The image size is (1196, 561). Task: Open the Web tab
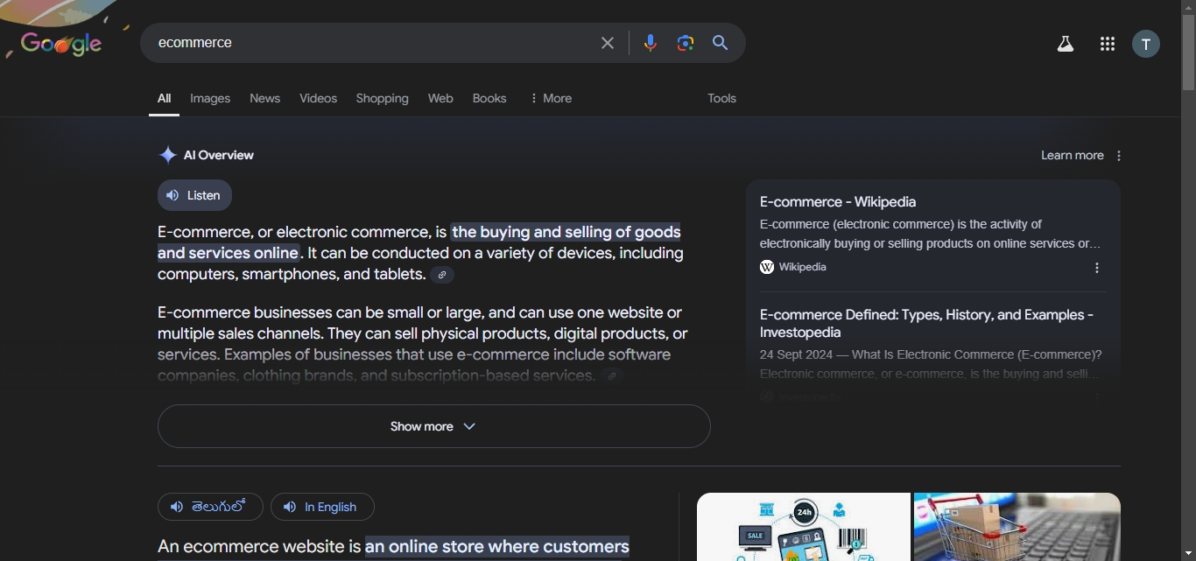click(440, 99)
